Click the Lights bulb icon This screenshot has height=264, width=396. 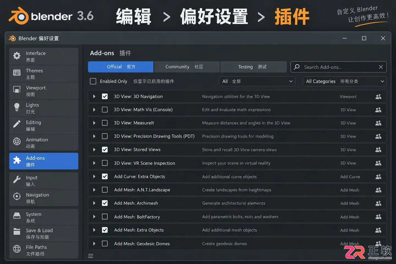(x=17, y=107)
